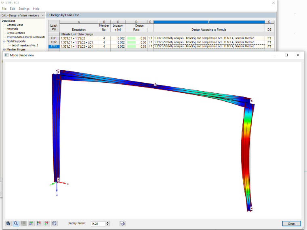Image resolution: width=307 pixels, height=230 pixels.
Task: Click the rotate/move view icon in Mode Shape View
Action: [8, 224]
